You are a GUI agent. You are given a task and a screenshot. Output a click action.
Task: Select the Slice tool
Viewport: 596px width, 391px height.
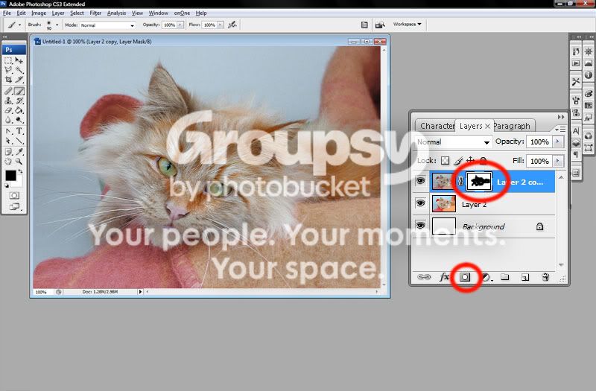19,80
